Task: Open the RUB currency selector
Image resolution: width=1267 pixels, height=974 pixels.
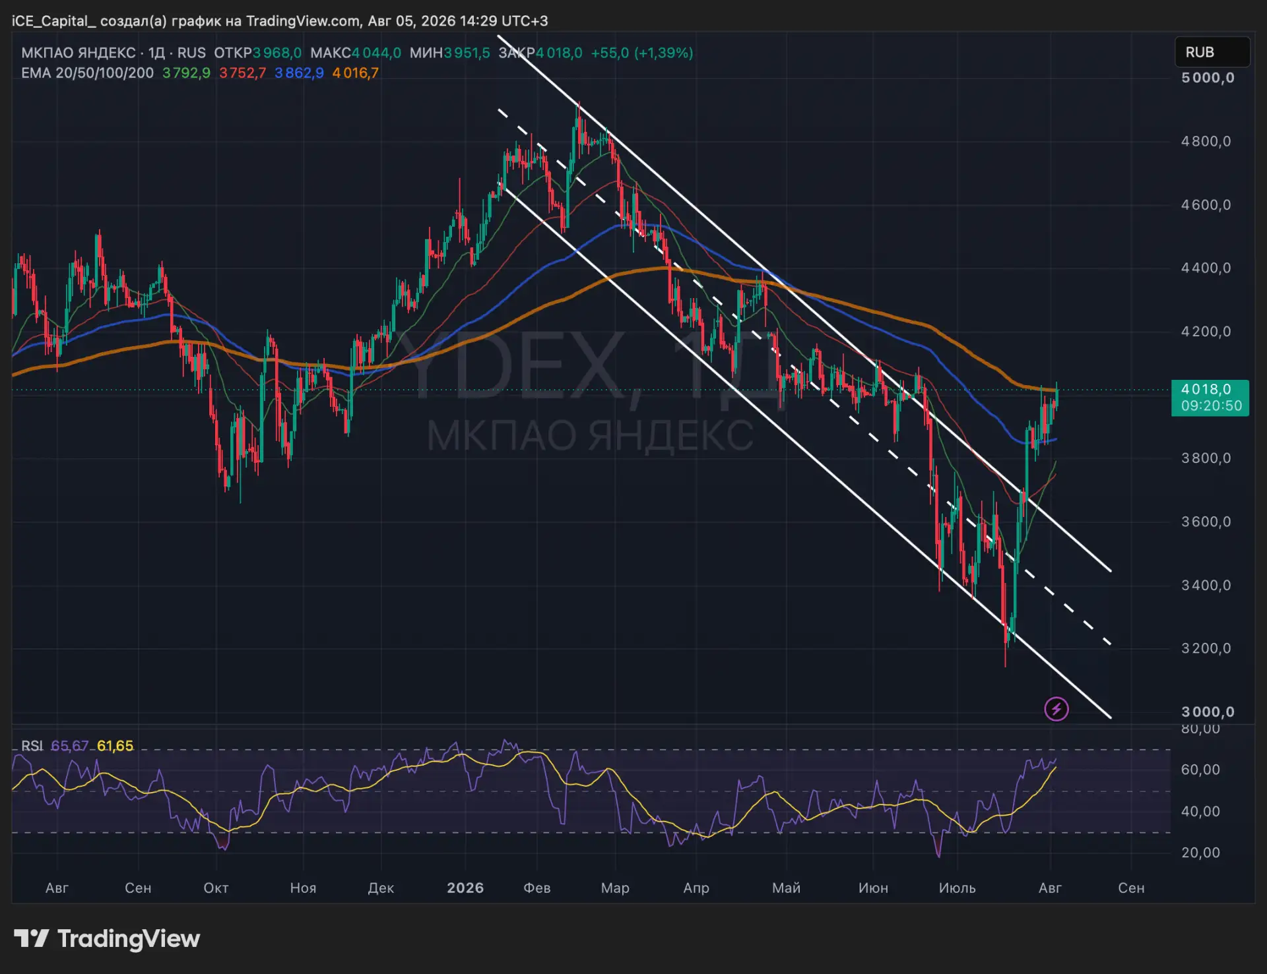Action: (1212, 52)
